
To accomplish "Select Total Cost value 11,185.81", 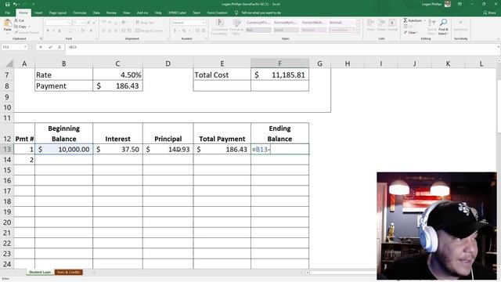I will 280,75.
